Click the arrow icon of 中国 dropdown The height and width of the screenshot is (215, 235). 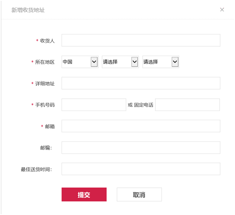[x=94, y=62]
